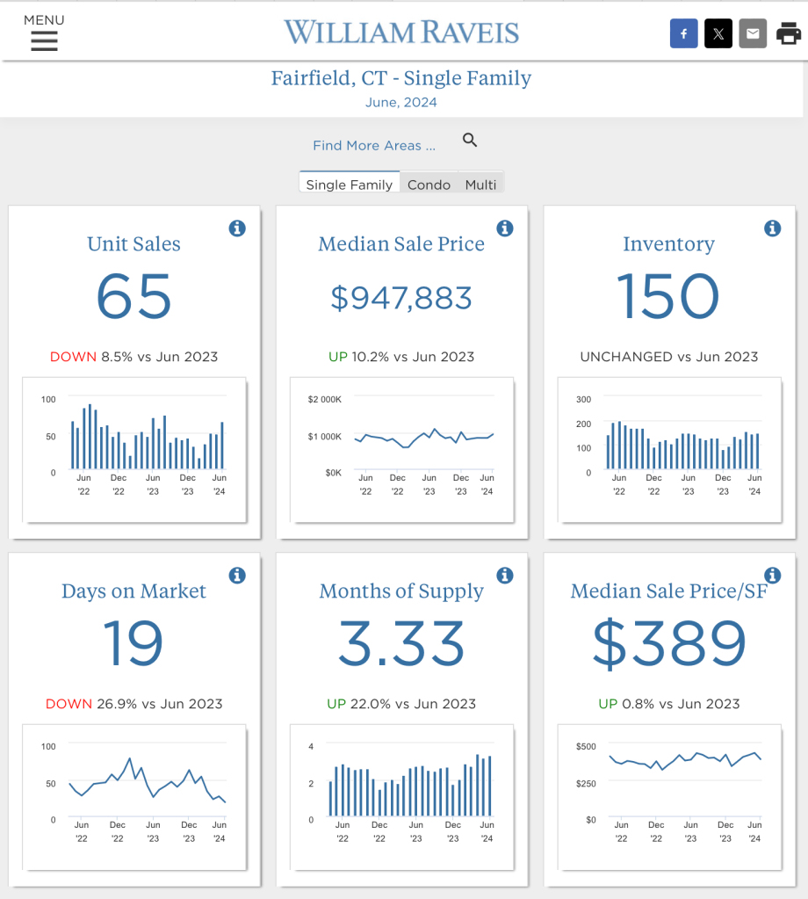808x899 pixels.
Task: Switch to the Multi tab
Action: (x=480, y=185)
